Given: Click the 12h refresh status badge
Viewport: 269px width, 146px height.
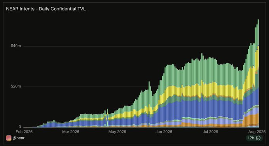Looking at the screenshot, I should click(x=254, y=138).
